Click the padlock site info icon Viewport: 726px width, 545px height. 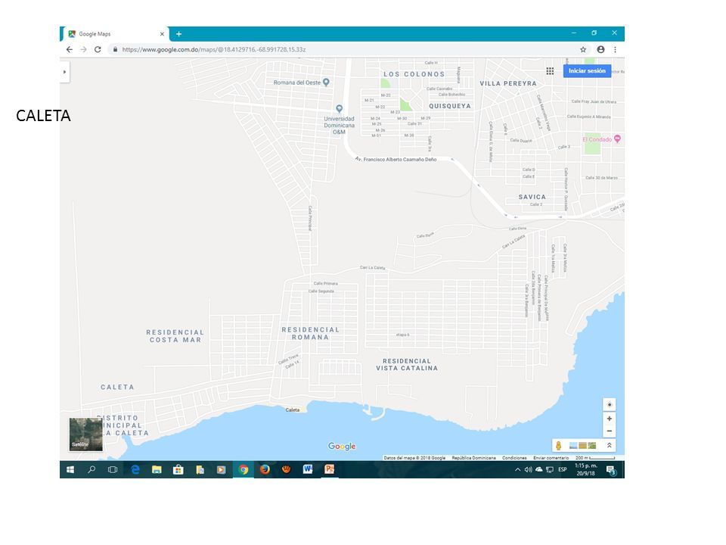click(x=115, y=49)
